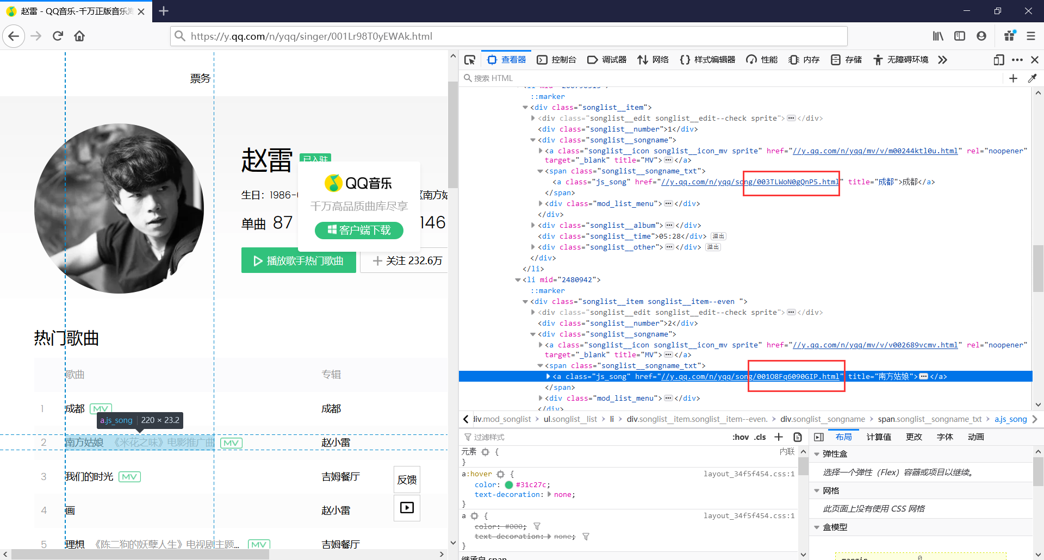Close the developer tools panel

point(1035,60)
